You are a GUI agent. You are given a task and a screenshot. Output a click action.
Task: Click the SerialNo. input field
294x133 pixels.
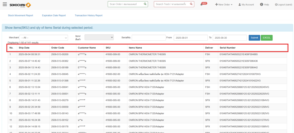tap(148, 38)
